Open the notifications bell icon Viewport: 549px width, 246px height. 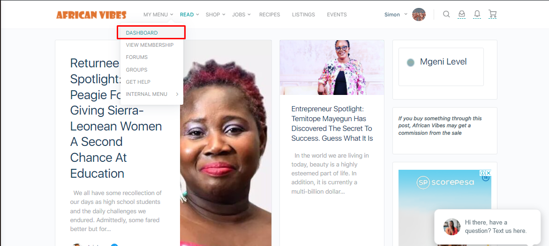477,14
